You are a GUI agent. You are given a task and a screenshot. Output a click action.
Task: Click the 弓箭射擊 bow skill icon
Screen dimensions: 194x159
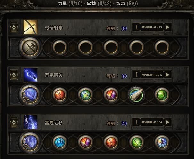pyautogui.click(x=30, y=27)
